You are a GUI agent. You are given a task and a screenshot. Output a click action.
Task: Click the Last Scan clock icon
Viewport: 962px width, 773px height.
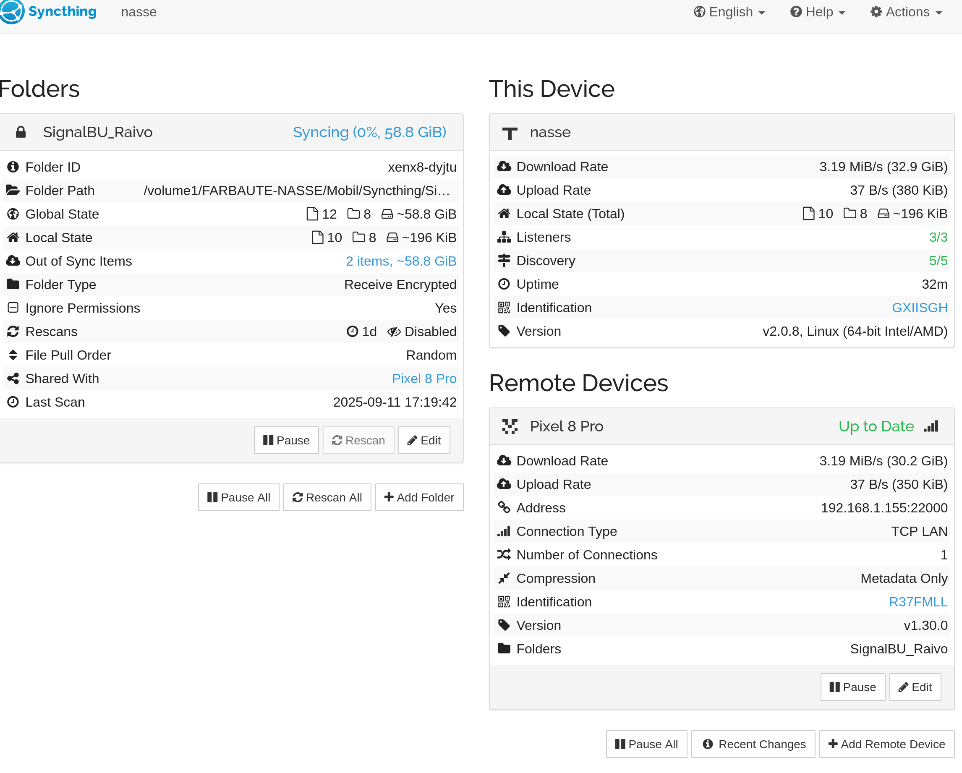pyautogui.click(x=13, y=402)
